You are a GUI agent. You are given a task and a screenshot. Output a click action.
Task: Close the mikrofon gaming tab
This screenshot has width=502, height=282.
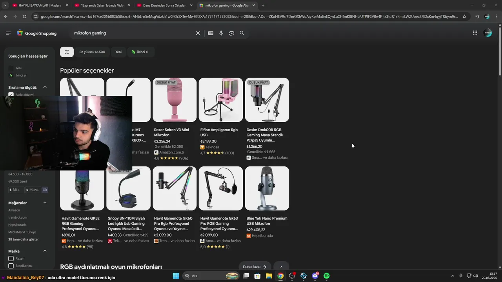coord(253,5)
